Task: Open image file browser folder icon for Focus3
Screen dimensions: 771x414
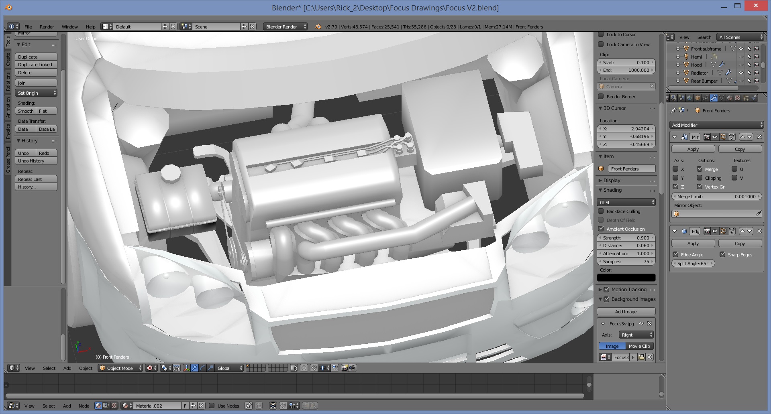Action: pyautogui.click(x=641, y=357)
